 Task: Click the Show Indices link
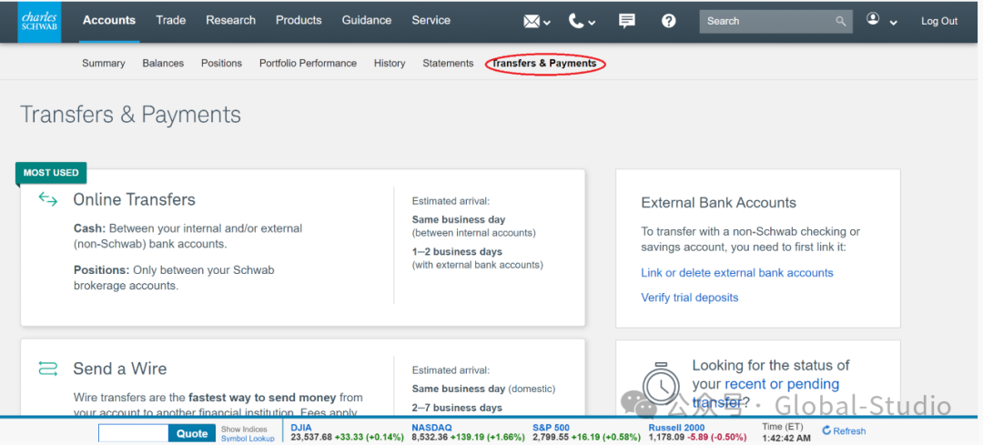[x=244, y=430]
